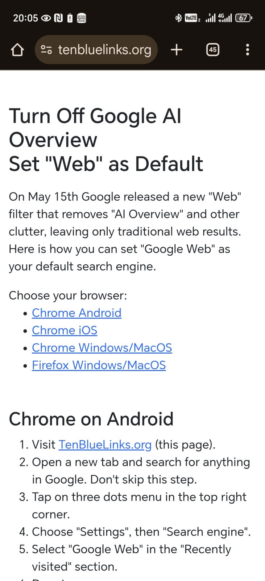Tap the battery alert notification icon
This screenshot has width=265, height=581.
pyautogui.click(x=70, y=18)
